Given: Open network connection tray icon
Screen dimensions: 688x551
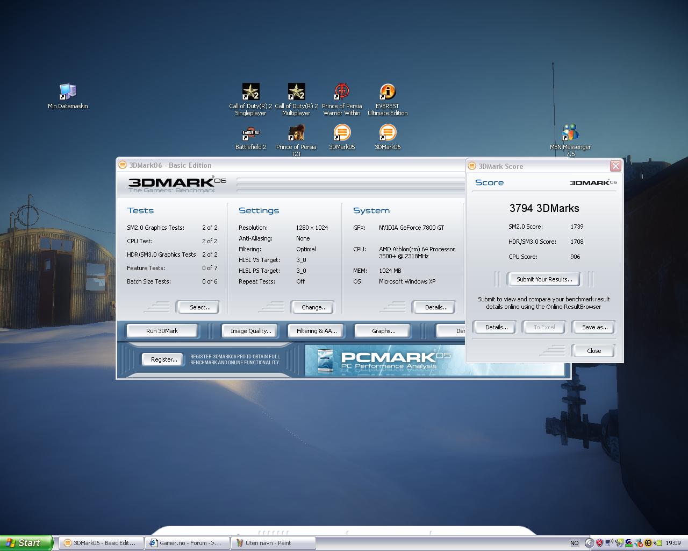Looking at the screenshot, I should click(609, 543).
